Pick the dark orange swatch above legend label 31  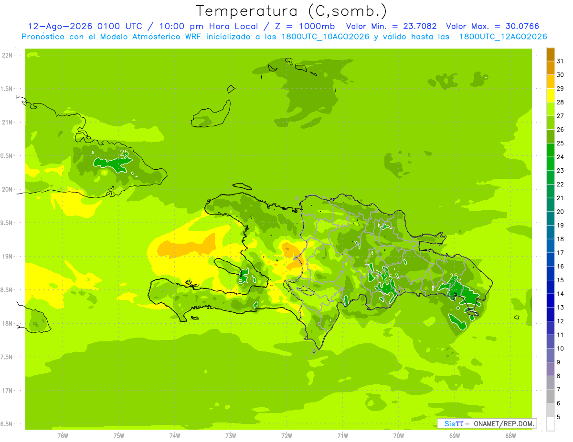(x=551, y=54)
